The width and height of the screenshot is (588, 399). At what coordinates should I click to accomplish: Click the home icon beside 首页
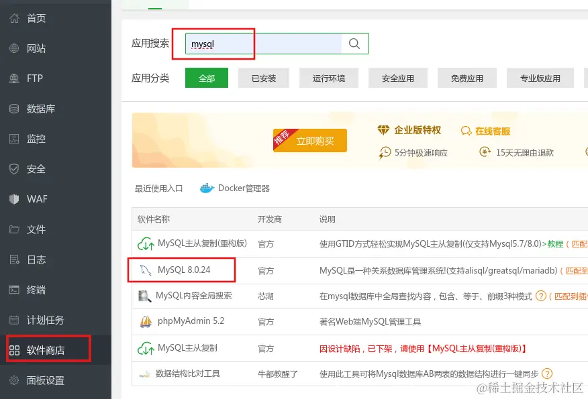(x=14, y=18)
